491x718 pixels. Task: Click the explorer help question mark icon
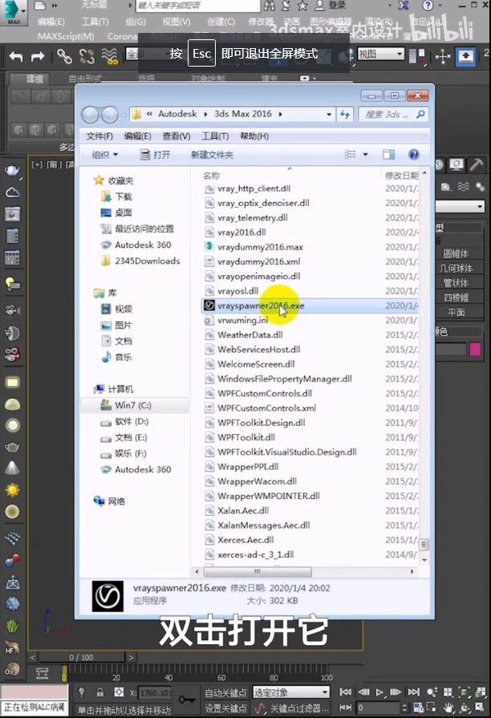pos(414,155)
